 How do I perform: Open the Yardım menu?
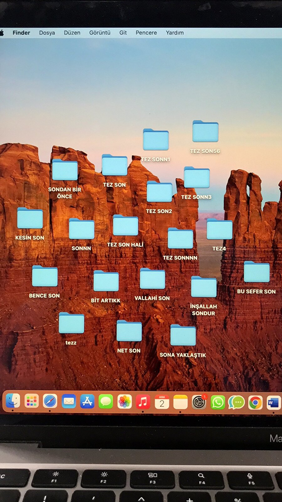(x=175, y=33)
